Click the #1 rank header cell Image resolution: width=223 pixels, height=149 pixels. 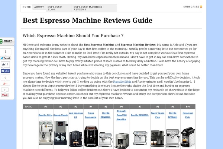click(x=45, y=107)
